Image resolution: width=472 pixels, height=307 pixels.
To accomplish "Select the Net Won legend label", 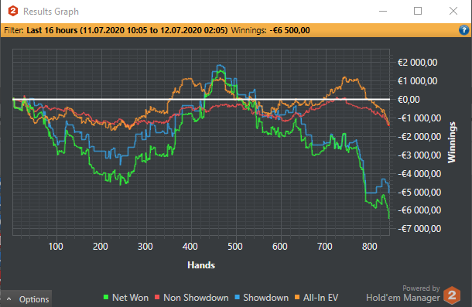I will click(x=130, y=298).
